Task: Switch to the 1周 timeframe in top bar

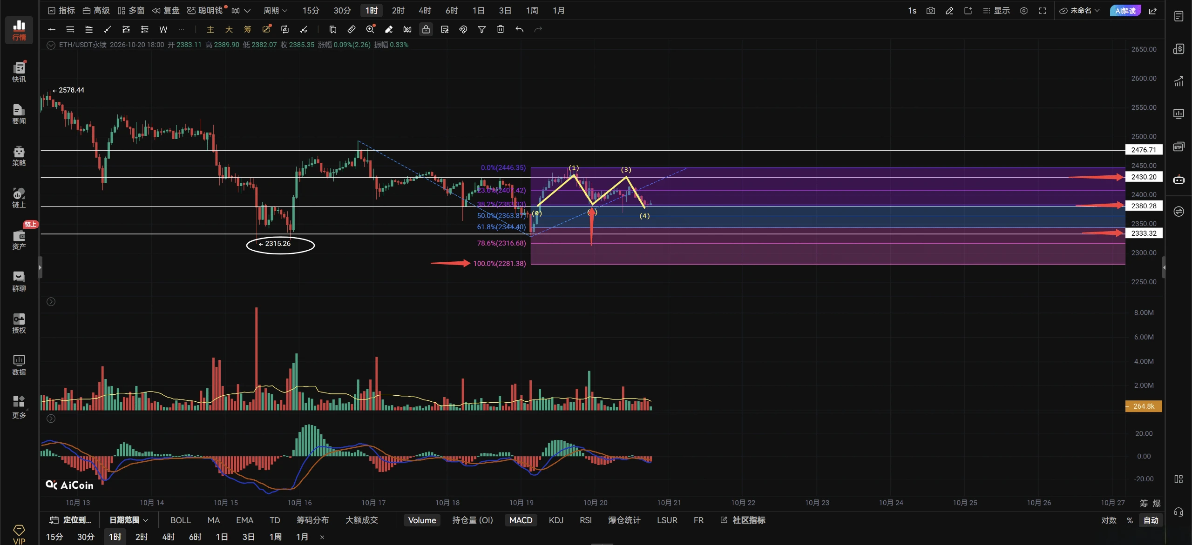Action: (x=532, y=10)
